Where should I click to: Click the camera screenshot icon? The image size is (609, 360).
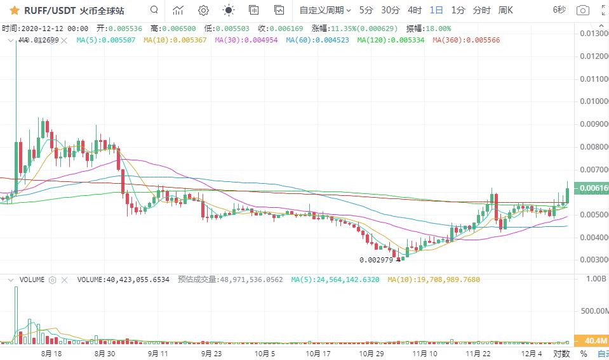[x=582, y=10]
